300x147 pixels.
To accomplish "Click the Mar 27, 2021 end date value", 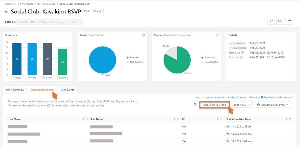I will pos(267,57).
